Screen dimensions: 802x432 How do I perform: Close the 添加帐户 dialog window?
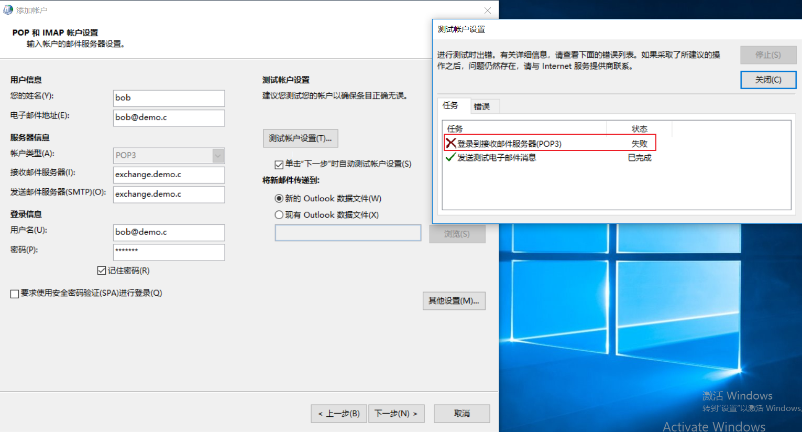pyautogui.click(x=487, y=10)
